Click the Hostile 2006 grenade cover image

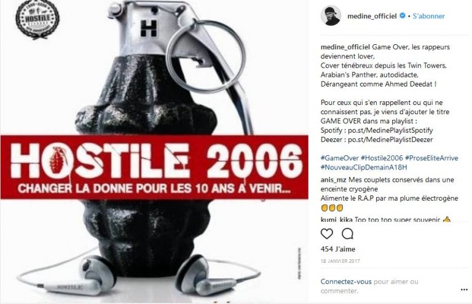pyautogui.click(x=154, y=152)
